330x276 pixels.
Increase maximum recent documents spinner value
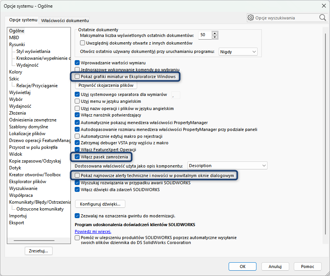click(x=215, y=33)
